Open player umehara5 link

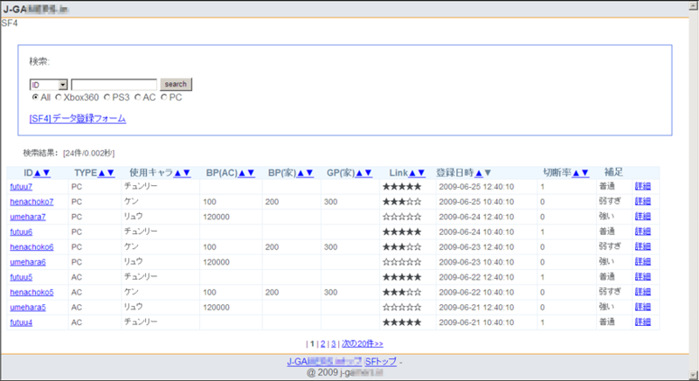tap(28, 308)
